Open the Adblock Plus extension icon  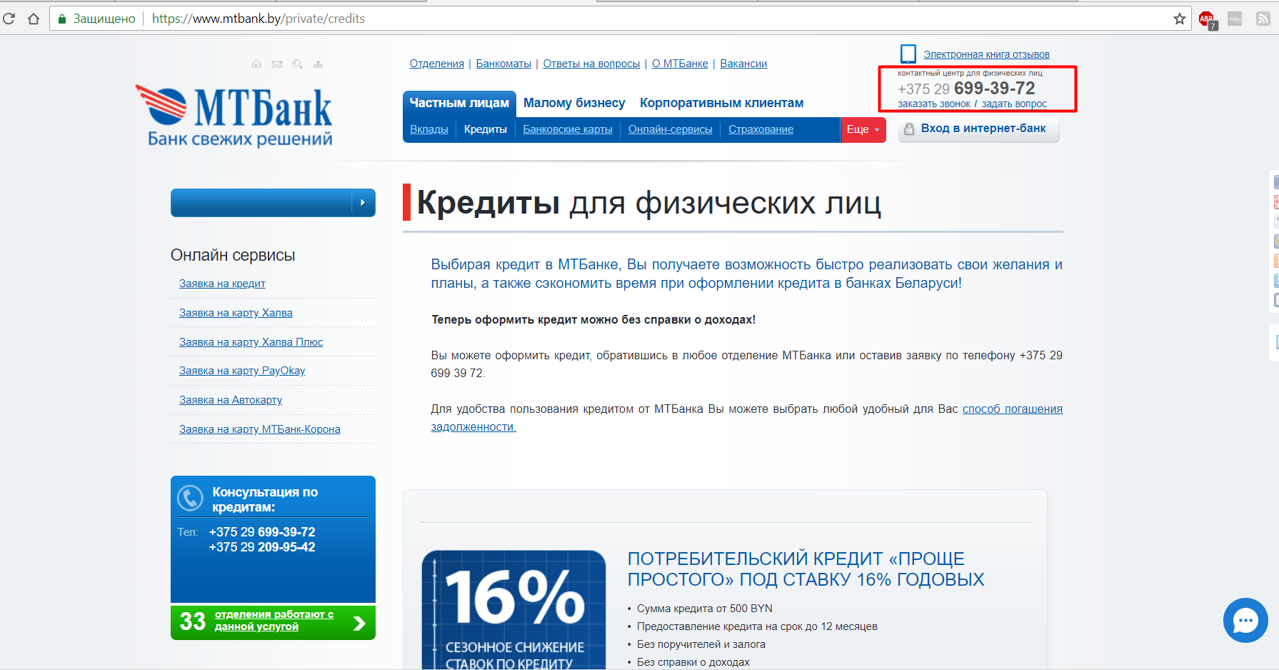[x=1206, y=19]
